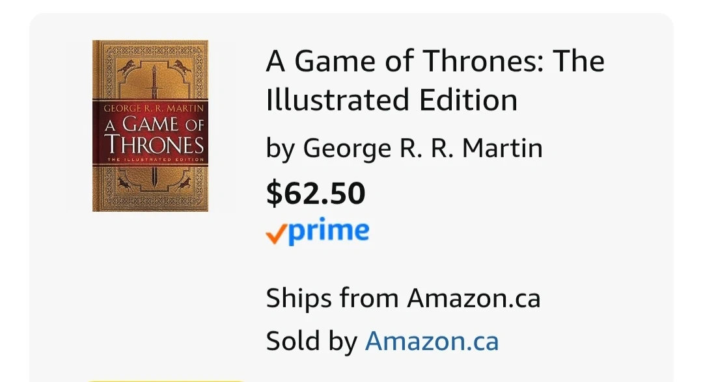Click the 'Ships from Amazon.ca' text
This screenshot has width=703, height=382.
tap(403, 299)
